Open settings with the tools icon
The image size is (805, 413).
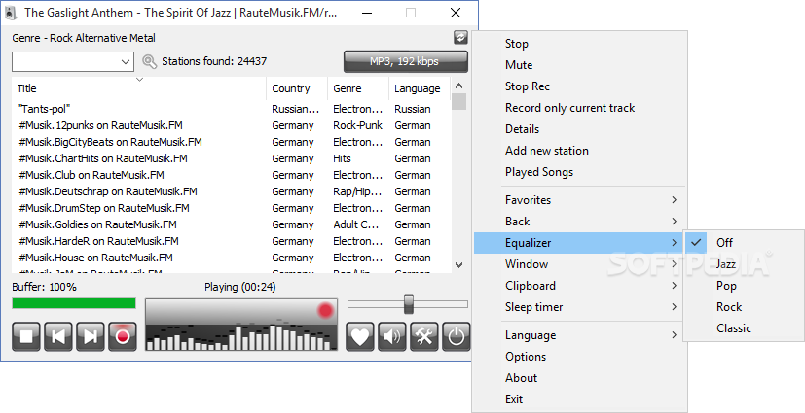point(424,336)
